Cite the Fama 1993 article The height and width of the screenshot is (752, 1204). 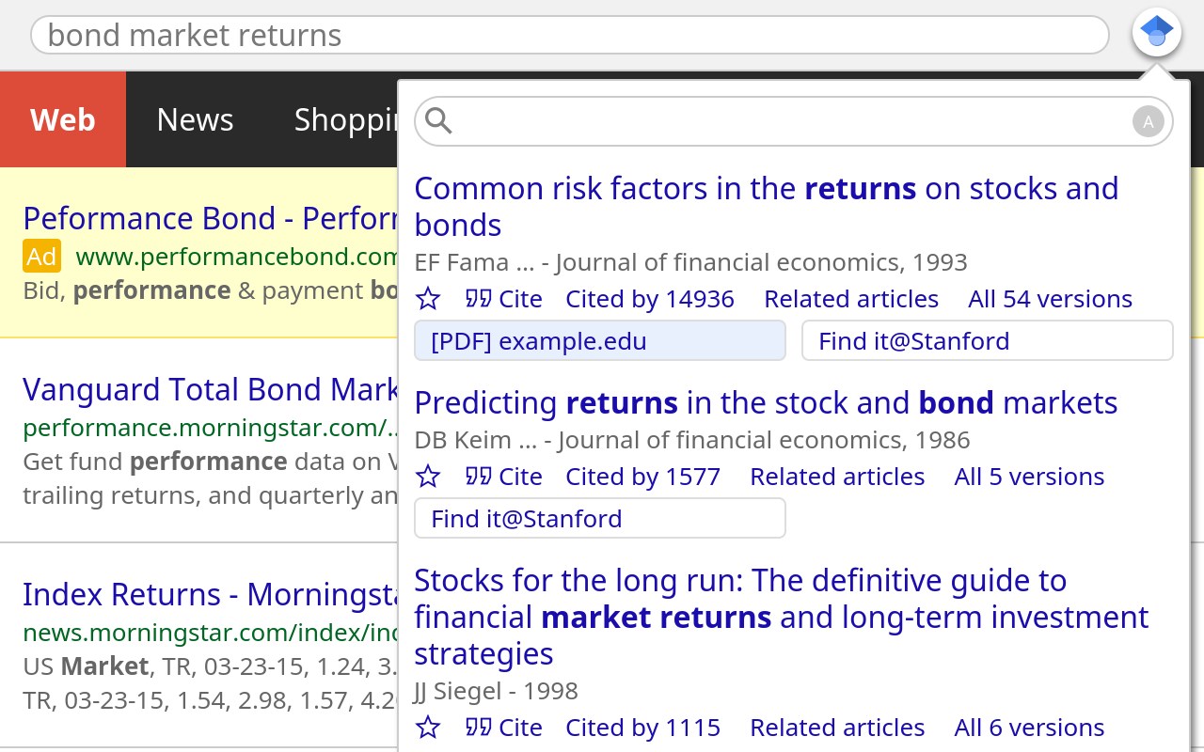(504, 299)
